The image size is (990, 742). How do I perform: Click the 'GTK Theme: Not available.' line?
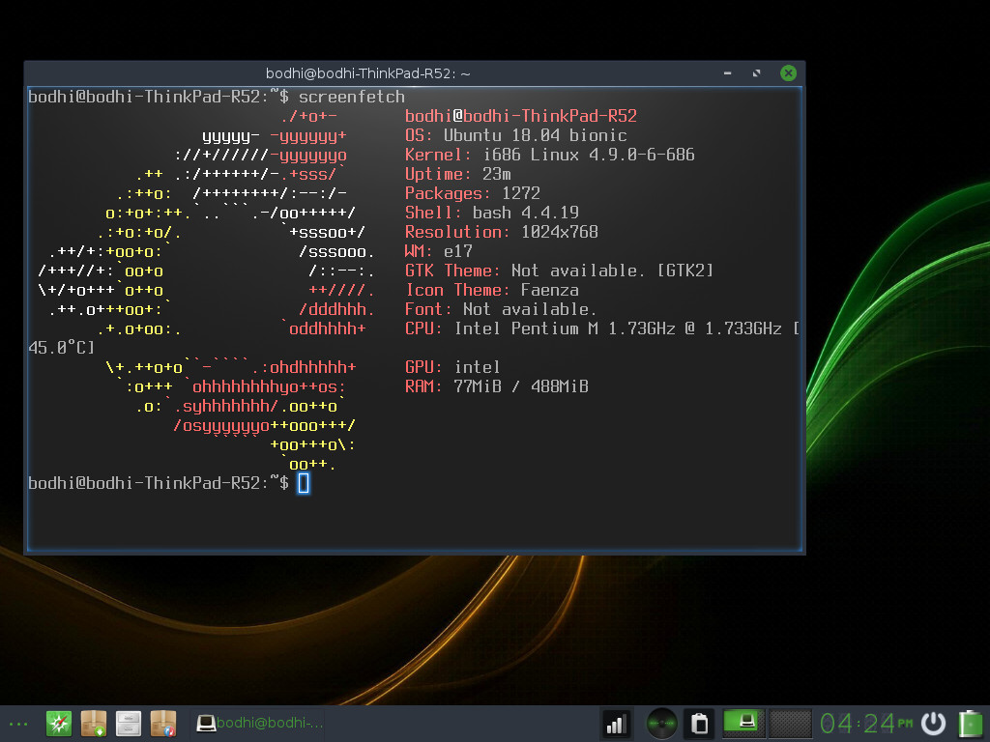pyautogui.click(x=560, y=271)
